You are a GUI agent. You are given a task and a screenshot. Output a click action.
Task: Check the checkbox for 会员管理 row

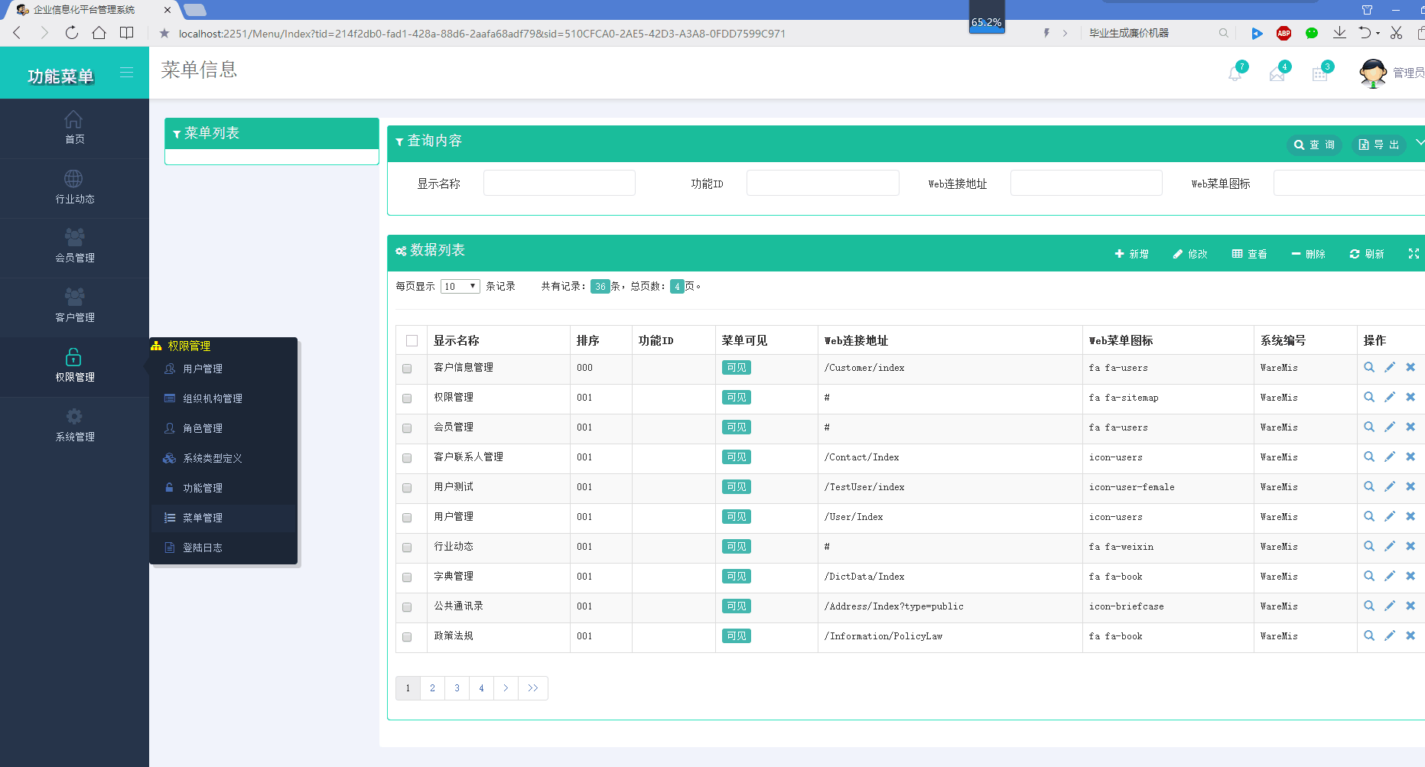tap(407, 428)
